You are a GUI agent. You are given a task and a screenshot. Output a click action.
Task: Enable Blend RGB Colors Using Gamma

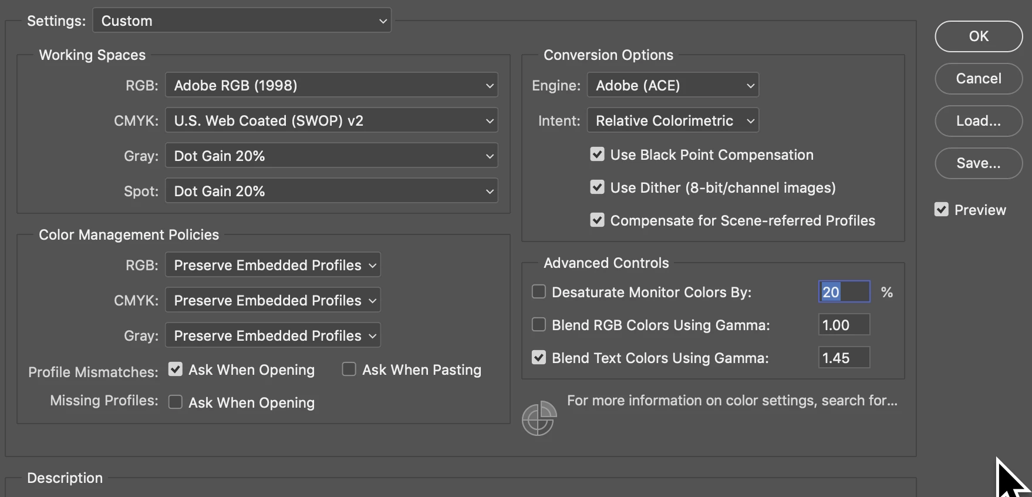[538, 325]
